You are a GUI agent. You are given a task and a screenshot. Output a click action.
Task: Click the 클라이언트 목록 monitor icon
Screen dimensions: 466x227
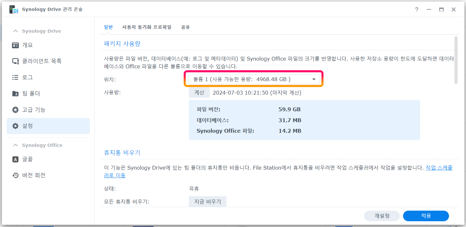click(x=15, y=61)
